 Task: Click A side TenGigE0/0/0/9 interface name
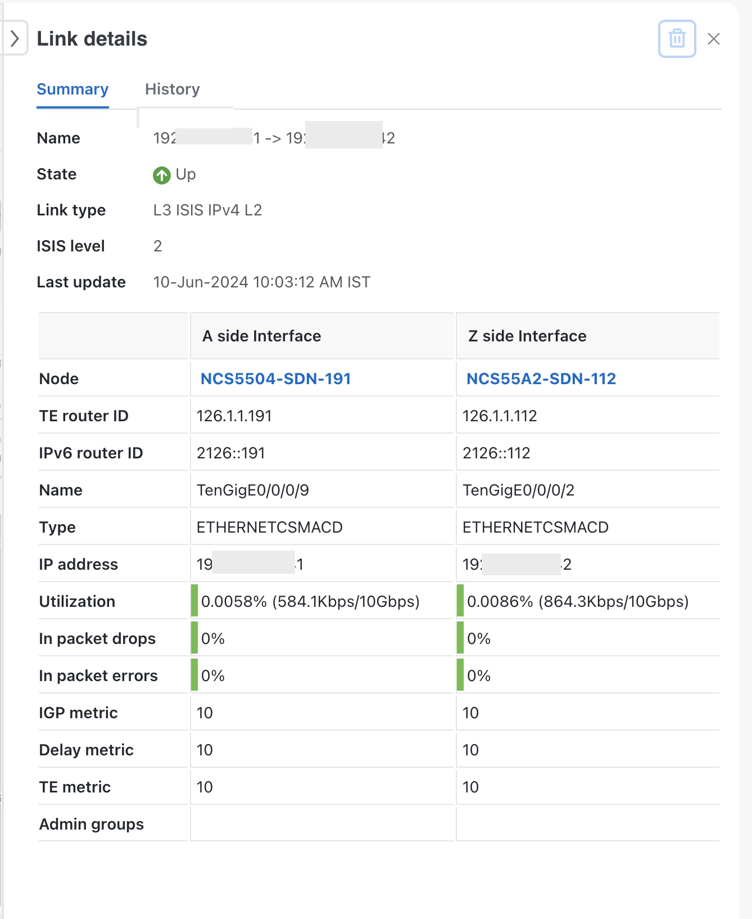tap(252, 490)
